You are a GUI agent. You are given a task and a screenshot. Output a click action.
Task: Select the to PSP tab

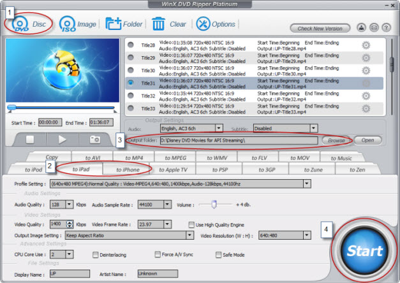point(220,170)
